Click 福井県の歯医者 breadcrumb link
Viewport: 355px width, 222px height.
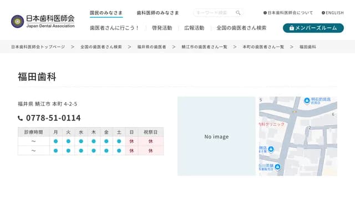[151, 47]
